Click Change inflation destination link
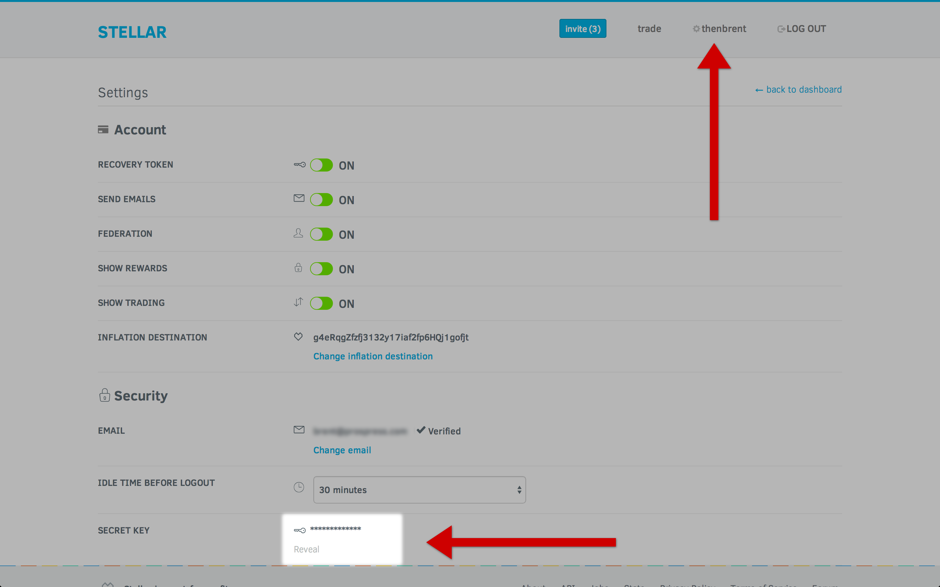 click(x=373, y=356)
